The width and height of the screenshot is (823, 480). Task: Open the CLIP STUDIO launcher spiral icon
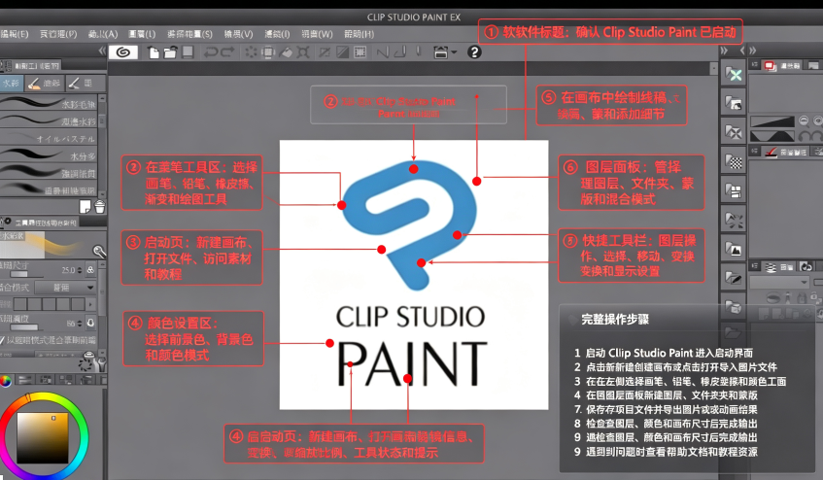[x=123, y=51]
